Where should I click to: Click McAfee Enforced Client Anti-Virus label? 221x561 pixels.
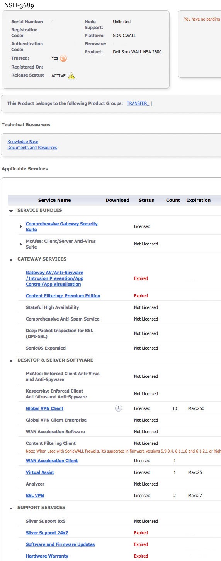tap(63, 376)
